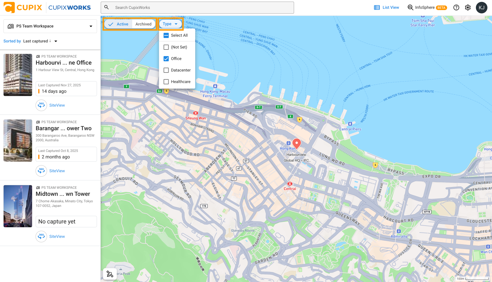Toggle satellite map view button

[110, 274]
